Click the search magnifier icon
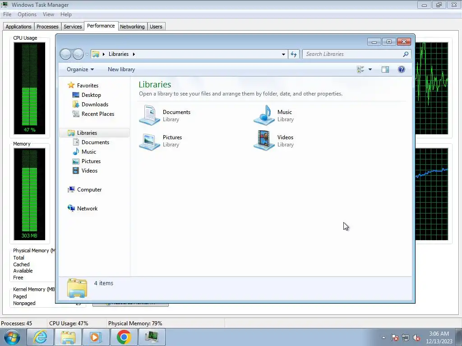Screen dimensions: 462x346 pyautogui.click(x=406, y=54)
